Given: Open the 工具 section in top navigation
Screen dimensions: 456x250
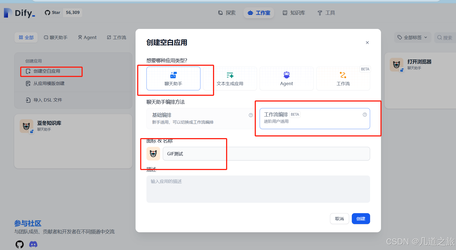Looking at the screenshot, I should [x=326, y=13].
